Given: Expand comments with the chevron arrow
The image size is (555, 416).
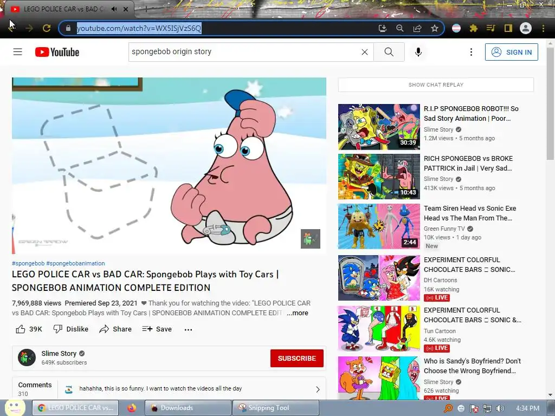Looking at the screenshot, I should tap(318, 389).
